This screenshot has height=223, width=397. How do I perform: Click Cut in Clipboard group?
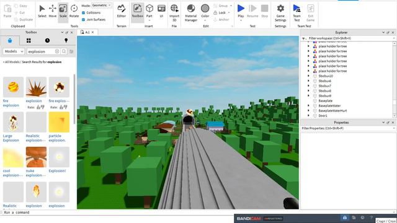tap(20, 12)
